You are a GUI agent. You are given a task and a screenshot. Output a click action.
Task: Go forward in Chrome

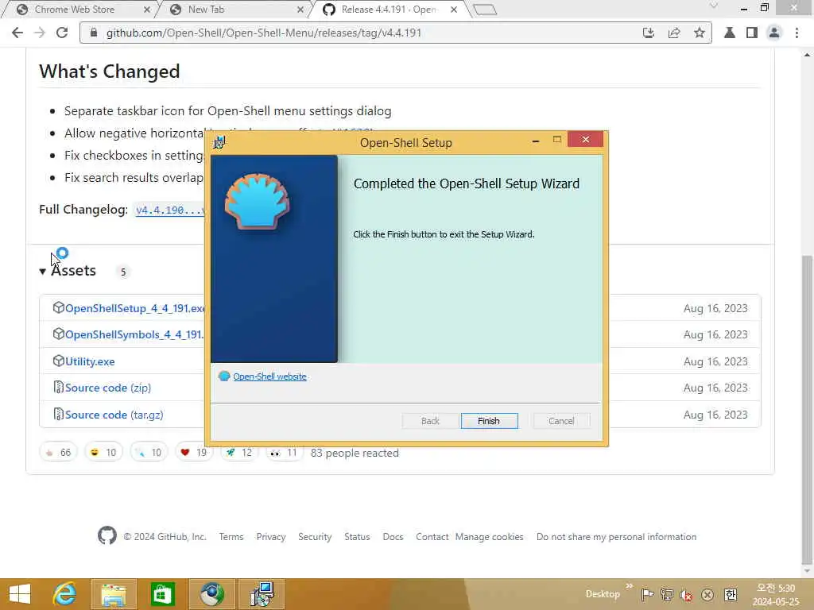pos(40,33)
